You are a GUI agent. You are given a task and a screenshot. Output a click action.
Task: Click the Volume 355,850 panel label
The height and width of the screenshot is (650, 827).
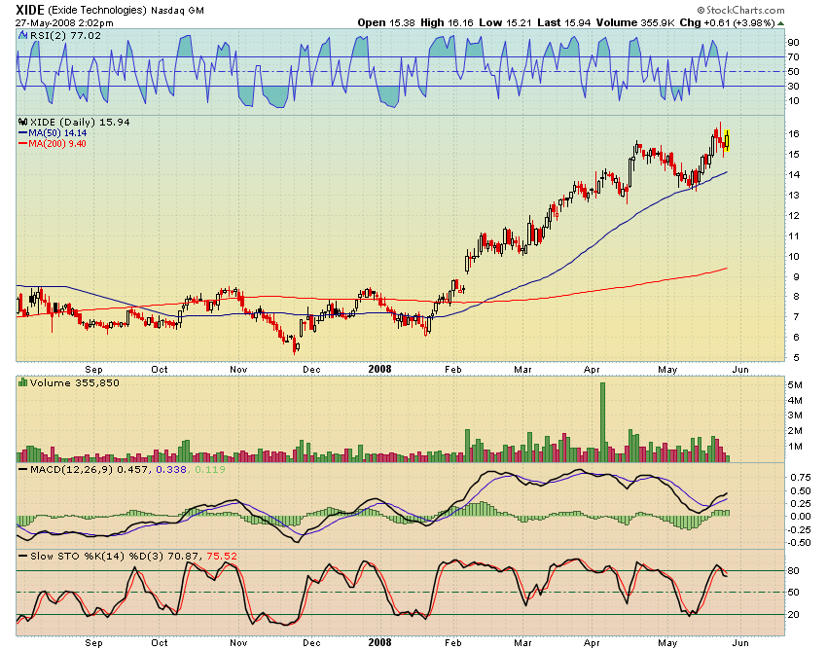coord(74,382)
